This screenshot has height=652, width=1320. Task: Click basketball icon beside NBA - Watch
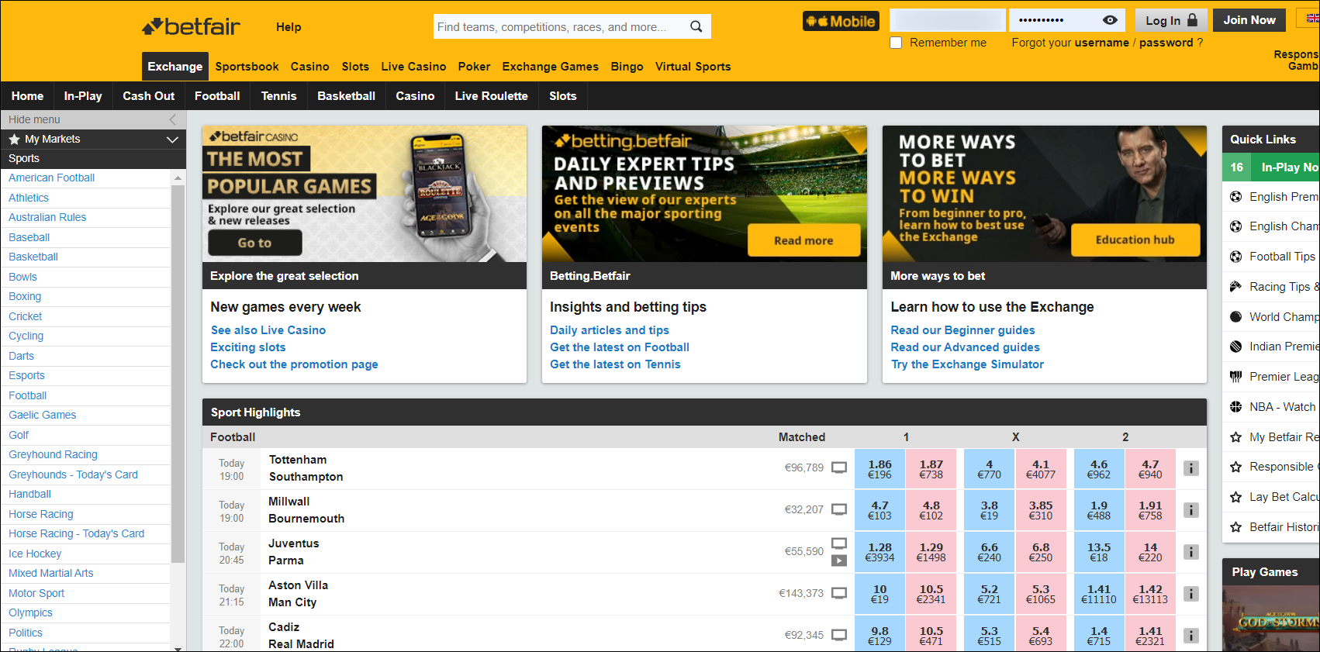click(1235, 407)
